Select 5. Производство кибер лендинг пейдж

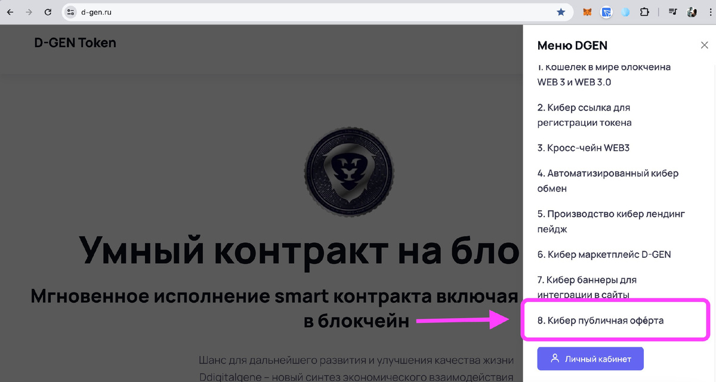[611, 221]
